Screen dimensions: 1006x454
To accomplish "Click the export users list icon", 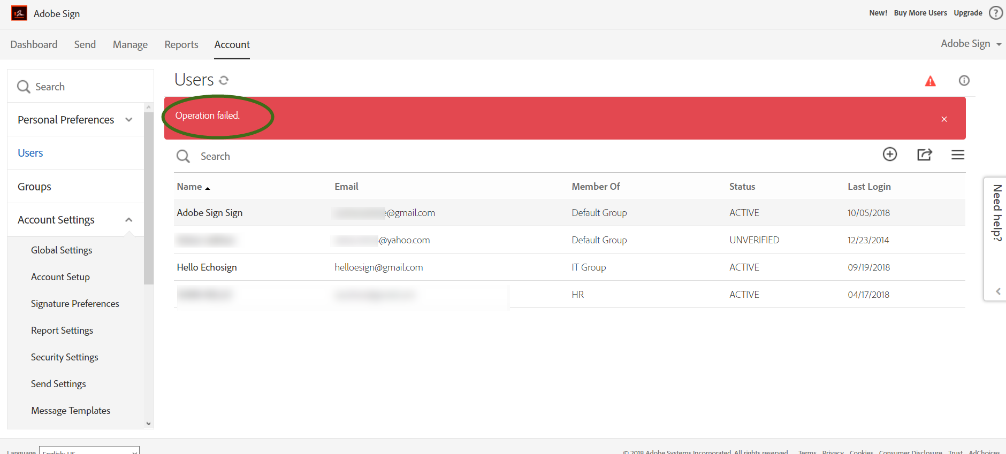I will (x=925, y=155).
